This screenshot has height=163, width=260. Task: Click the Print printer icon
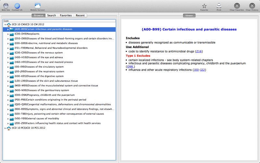[219, 6]
